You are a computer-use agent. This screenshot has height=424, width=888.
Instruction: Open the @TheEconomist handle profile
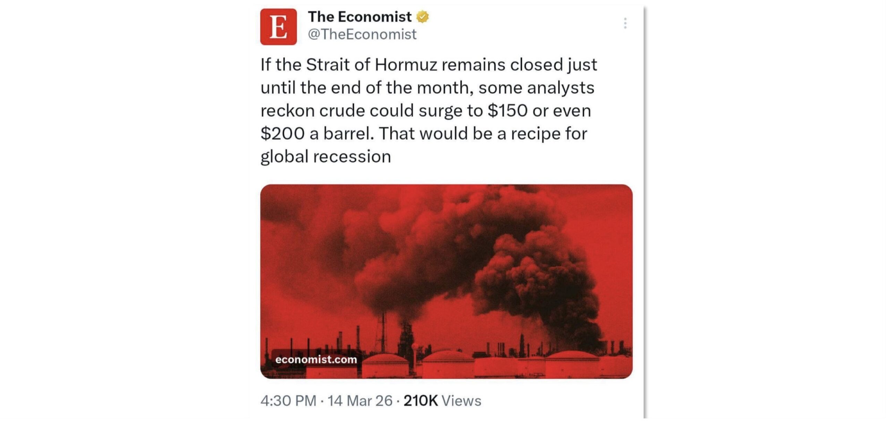[x=362, y=34]
